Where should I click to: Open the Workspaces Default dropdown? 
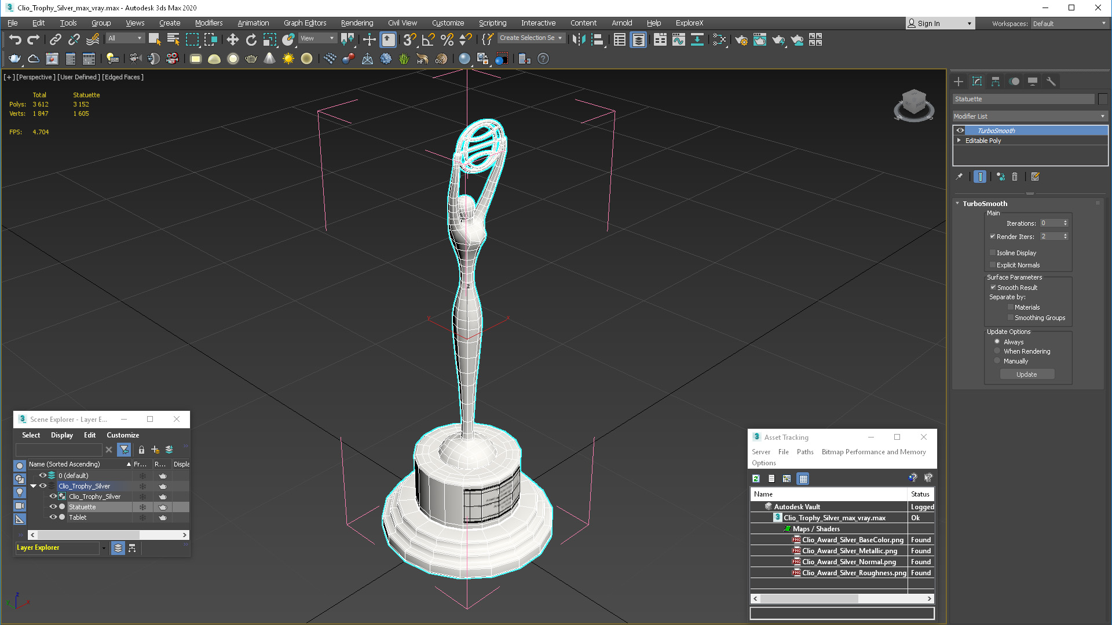(x=1069, y=24)
